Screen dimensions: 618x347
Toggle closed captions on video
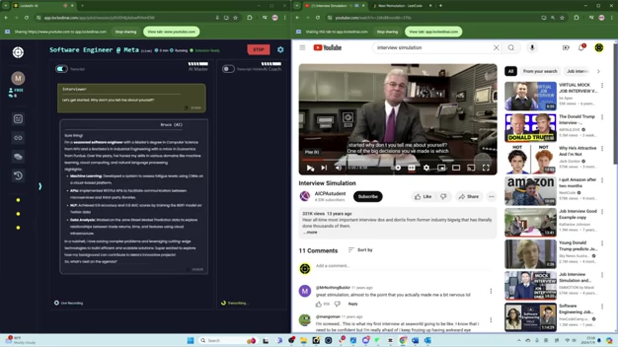[x=412, y=168]
